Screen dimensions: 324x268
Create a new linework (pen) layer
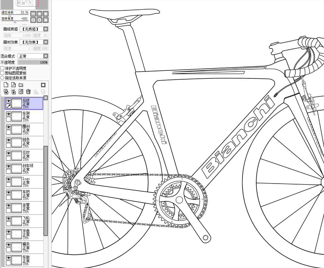point(13,85)
